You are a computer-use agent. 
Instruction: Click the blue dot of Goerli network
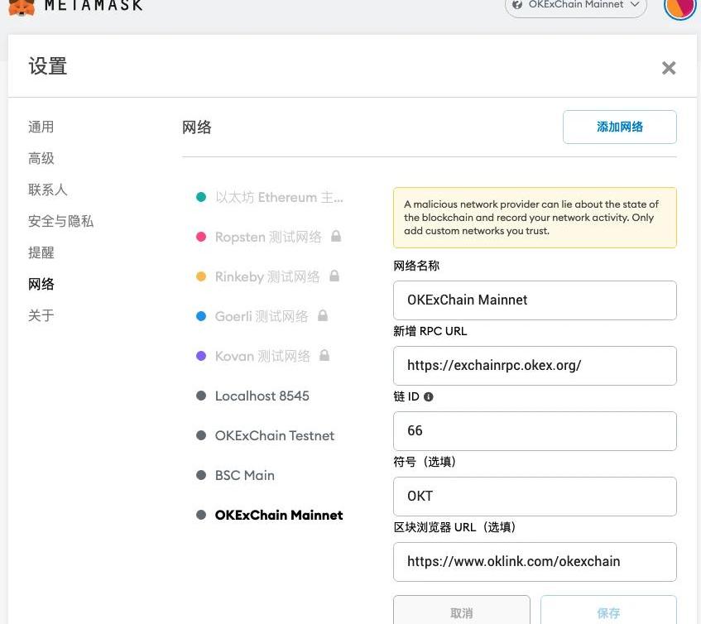point(201,316)
